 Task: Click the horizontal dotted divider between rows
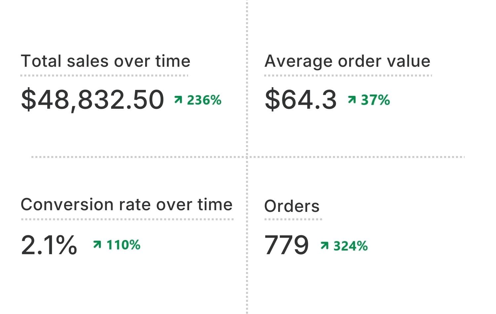point(139,157)
